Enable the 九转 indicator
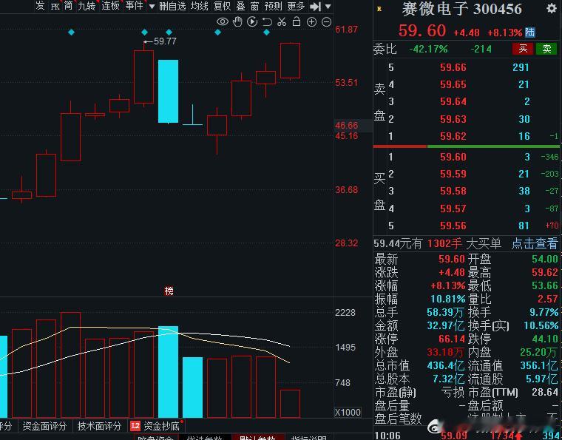 87,6
